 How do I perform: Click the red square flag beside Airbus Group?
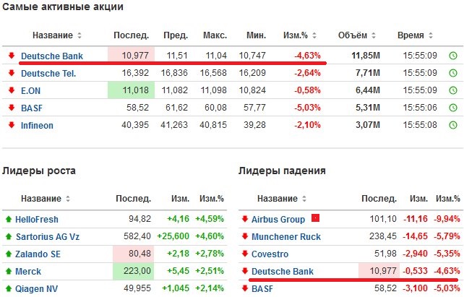[x=315, y=218]
